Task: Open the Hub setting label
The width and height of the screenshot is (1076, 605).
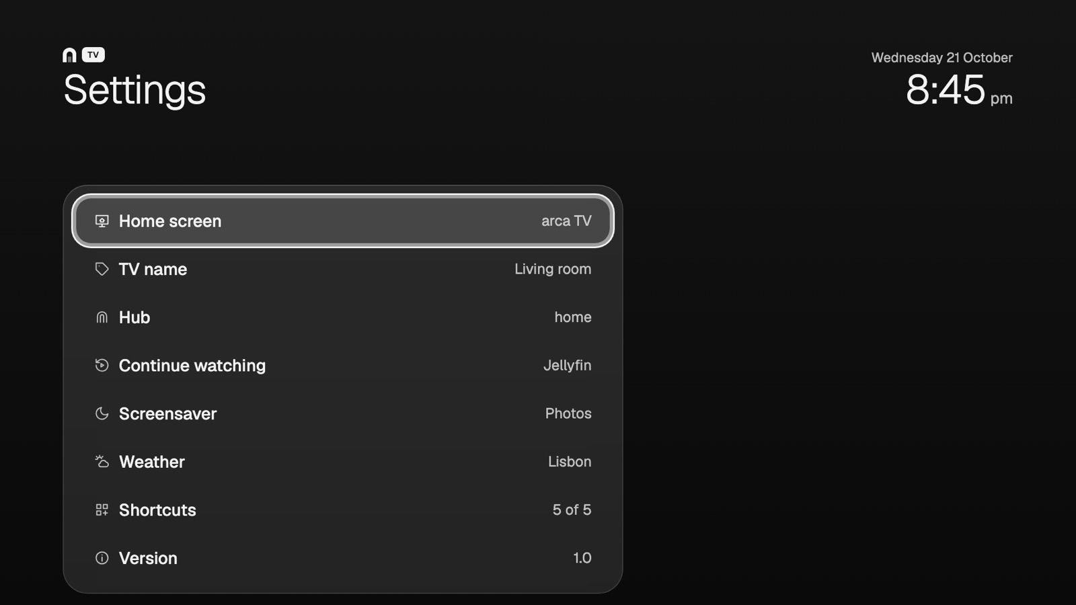Action: coord(134,317)
